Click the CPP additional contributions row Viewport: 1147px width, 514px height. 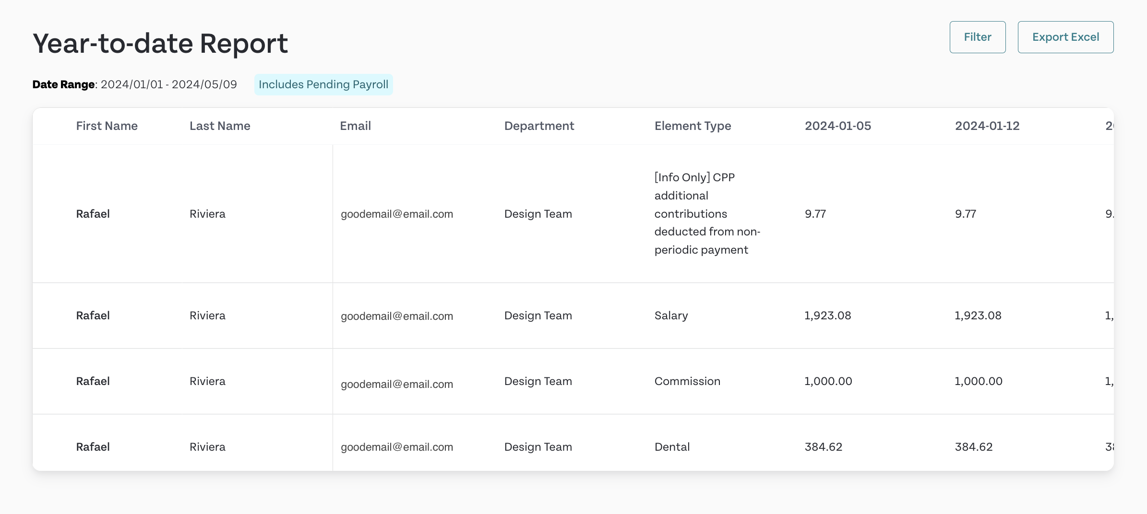point(707,213)
